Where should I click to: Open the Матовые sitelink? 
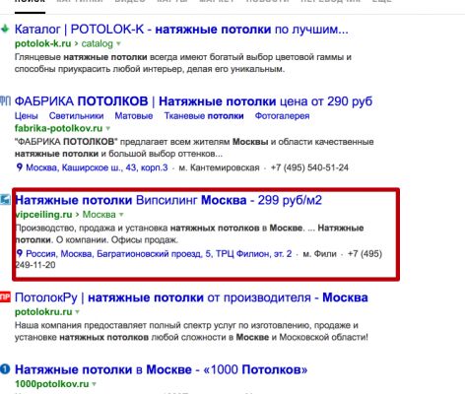(134, 116)
